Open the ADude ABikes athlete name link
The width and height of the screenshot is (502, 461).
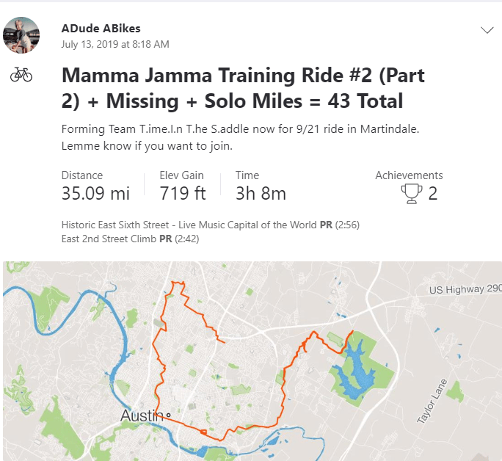(101, 29)
